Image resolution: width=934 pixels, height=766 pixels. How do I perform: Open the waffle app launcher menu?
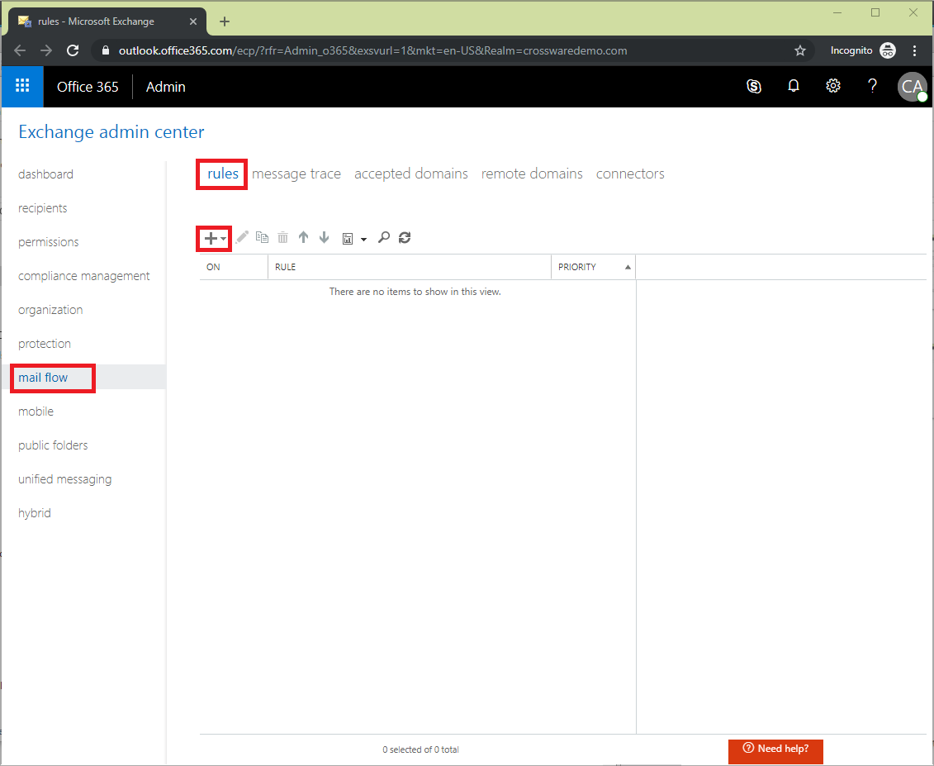coord(21,86)
